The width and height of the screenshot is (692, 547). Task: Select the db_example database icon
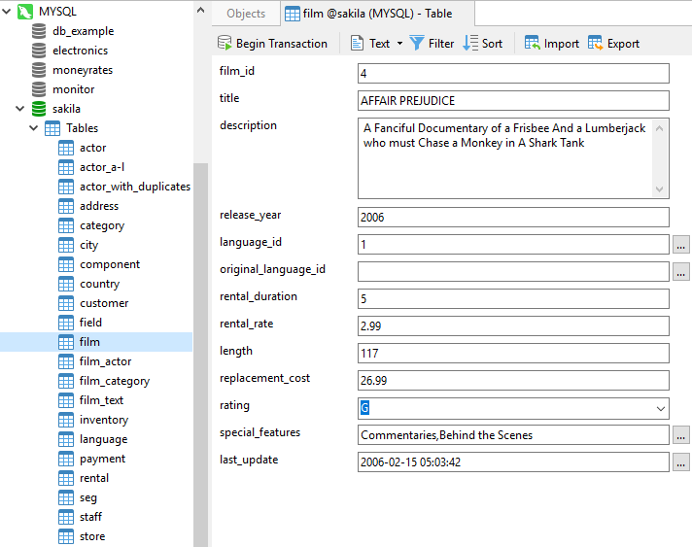pyautogui.click(x=39, y=31)
